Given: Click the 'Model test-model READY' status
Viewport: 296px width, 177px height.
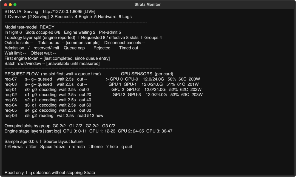Looking at the screenshot, I should coord(29,27).
